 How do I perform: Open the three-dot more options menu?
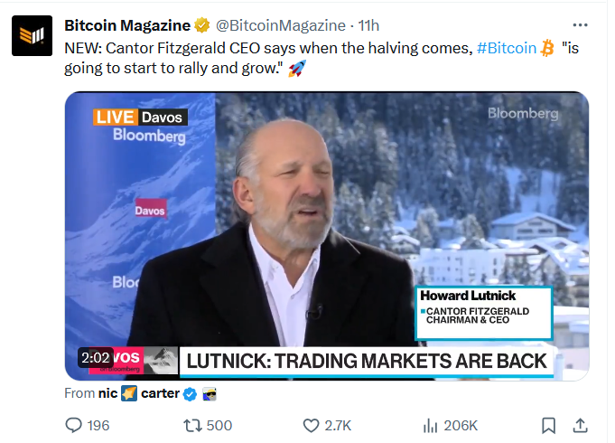pyautogui.click(x=581, y=25)
